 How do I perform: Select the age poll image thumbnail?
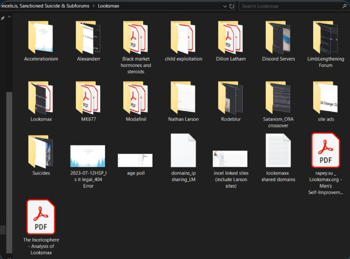135,160
